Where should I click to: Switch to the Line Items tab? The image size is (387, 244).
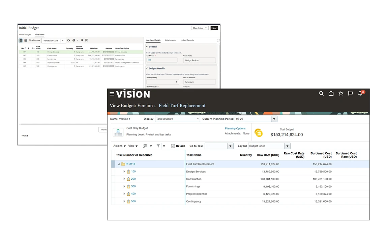(40, 34)
